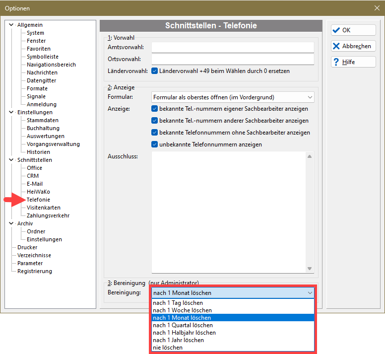The width and height of the screenshot is (385, 354).
Task: Select 'nach 1 Quartal löschen' option
Action: 233,325
